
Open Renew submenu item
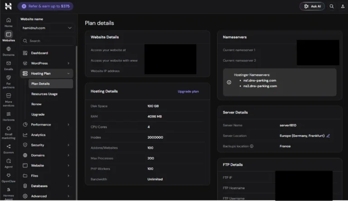pos(36,104)
